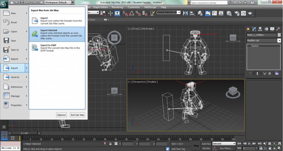Click the Key Filters button

226,149
